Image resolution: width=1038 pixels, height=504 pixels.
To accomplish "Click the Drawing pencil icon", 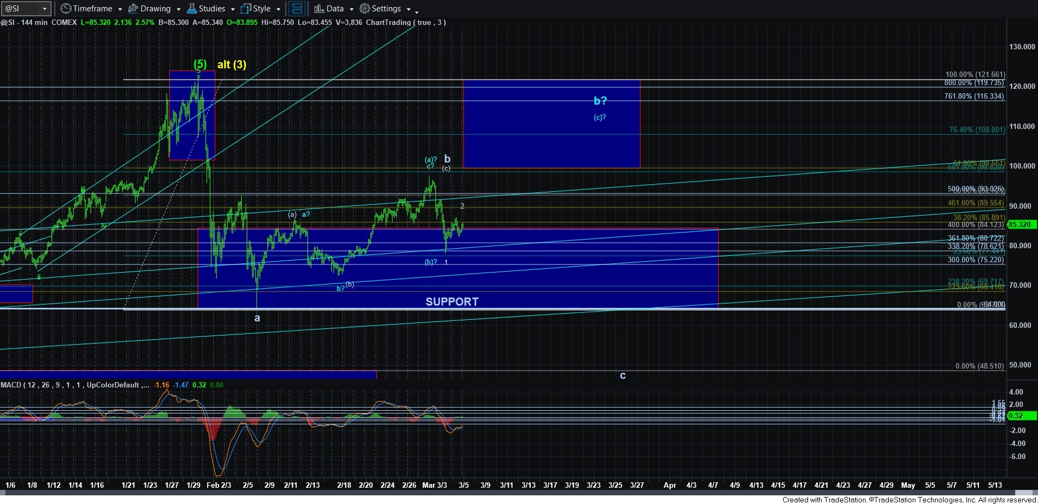I will click(133, 9).
